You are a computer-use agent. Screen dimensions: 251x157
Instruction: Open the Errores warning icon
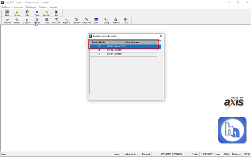(17, 13)
